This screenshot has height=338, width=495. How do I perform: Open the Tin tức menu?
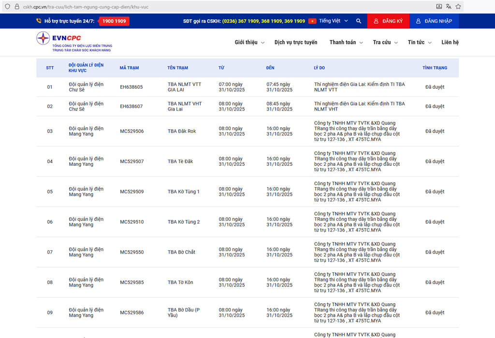point(419,42)
